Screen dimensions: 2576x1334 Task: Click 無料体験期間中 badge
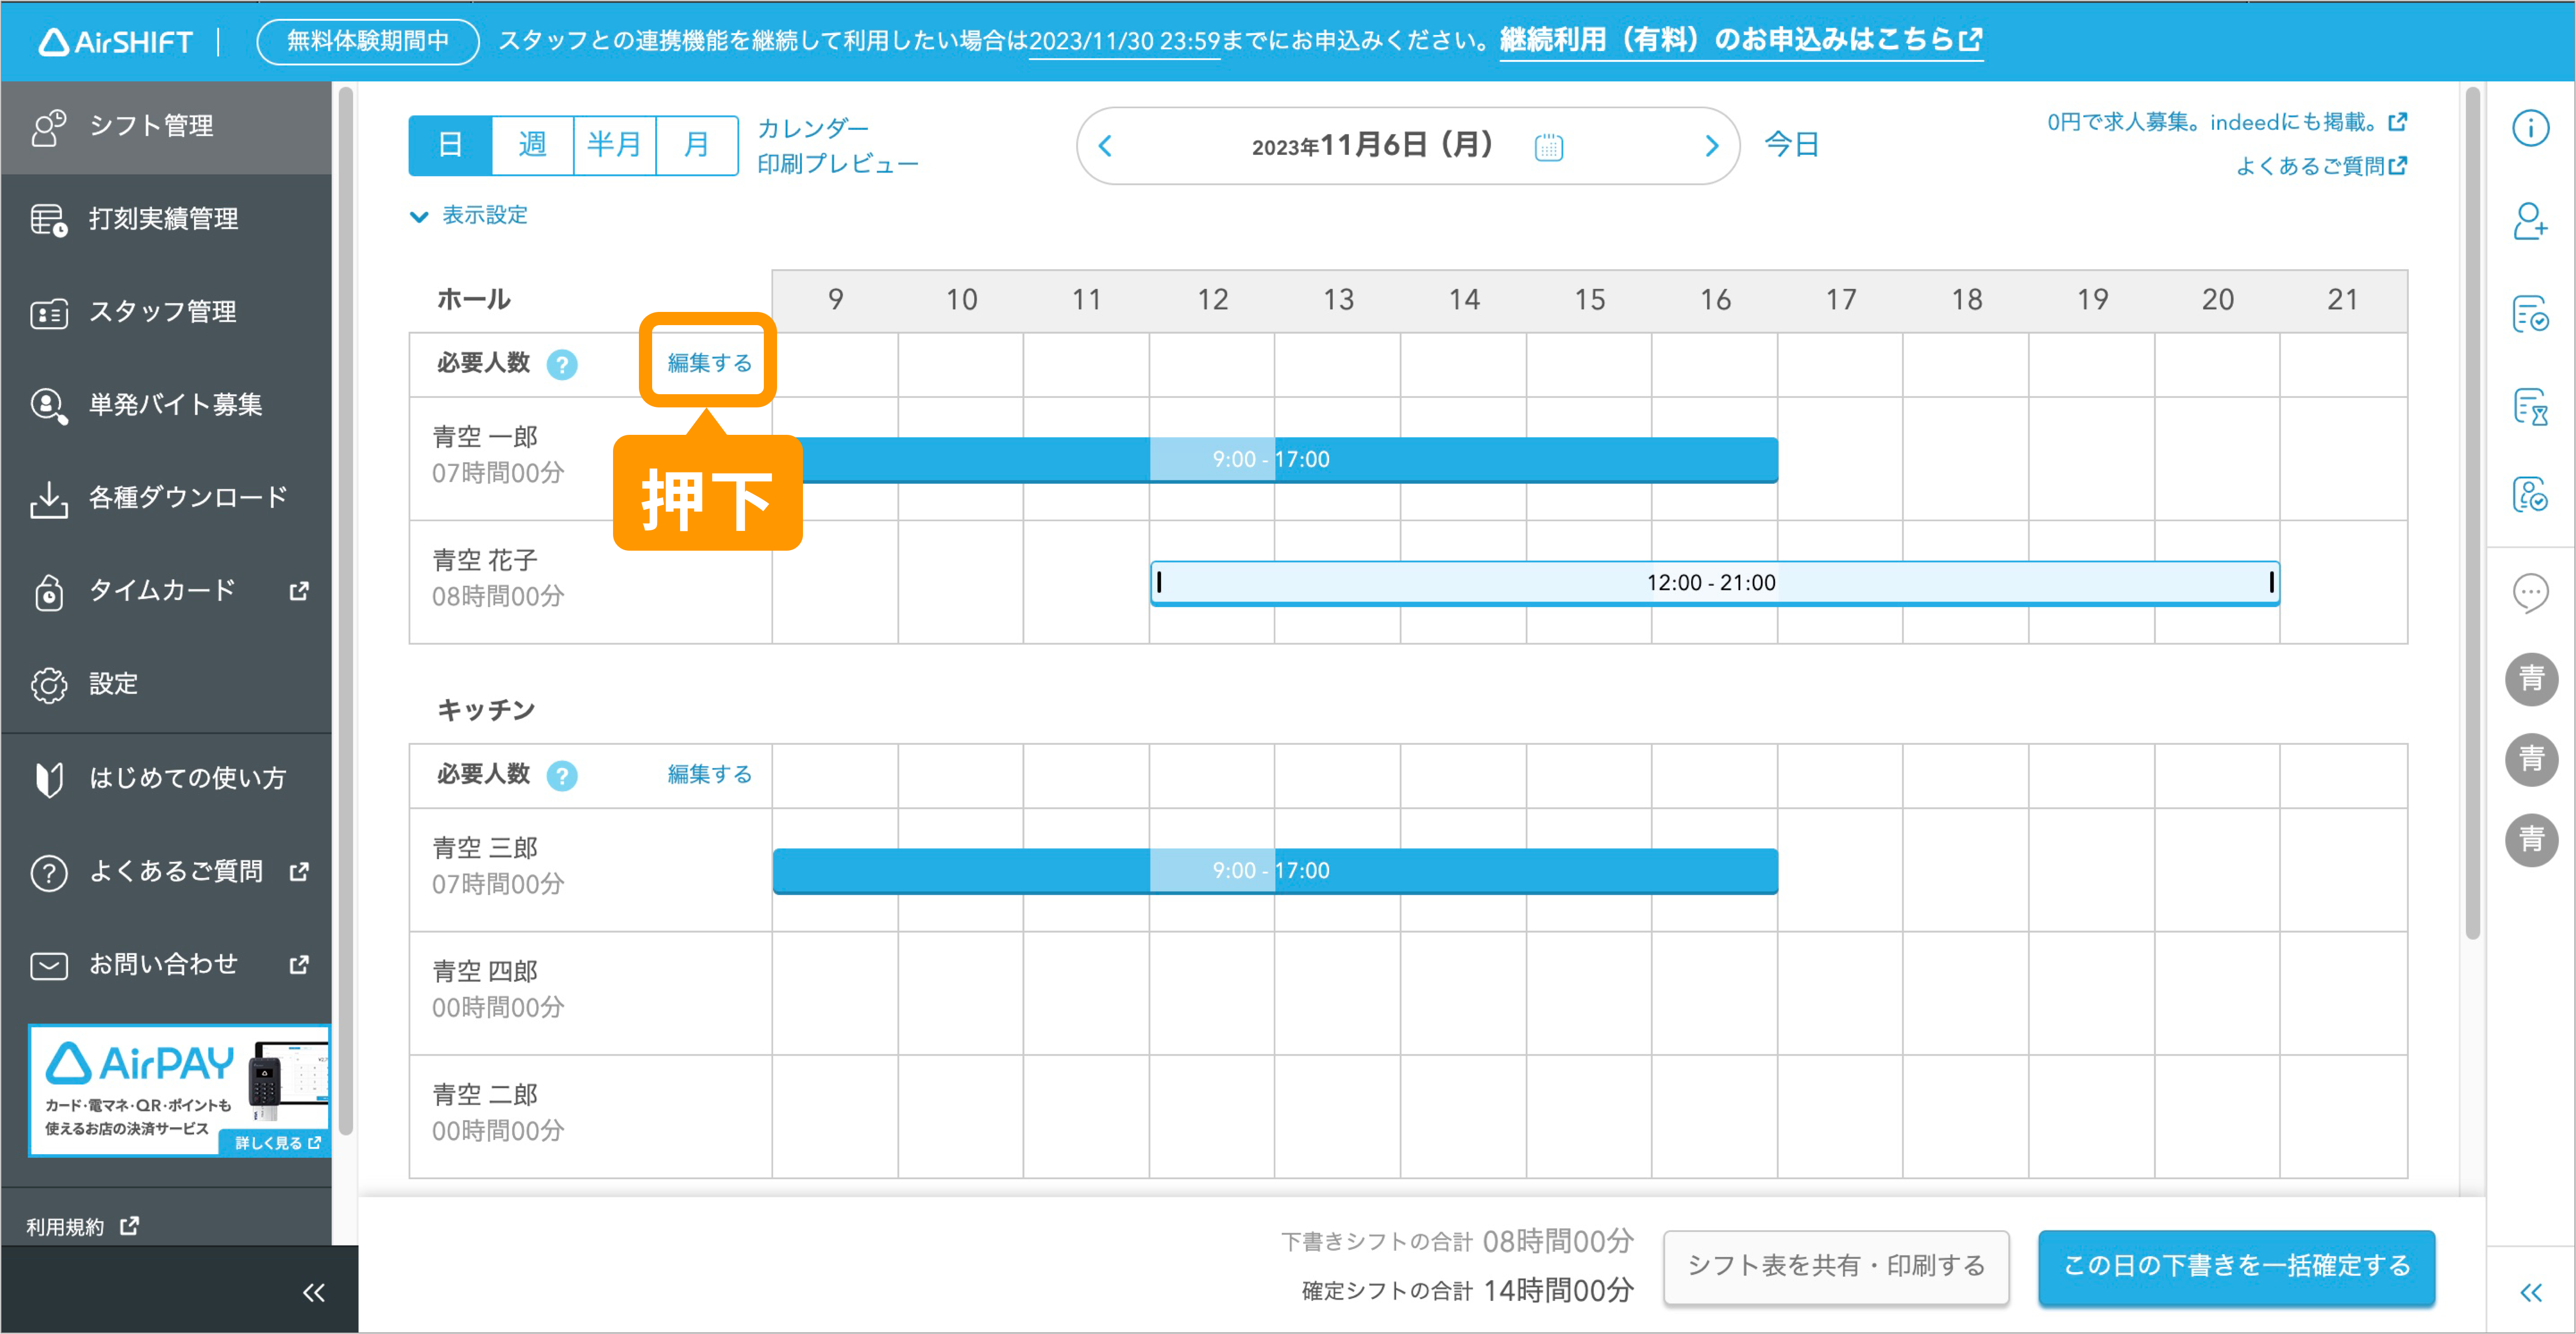pos(368,41)
